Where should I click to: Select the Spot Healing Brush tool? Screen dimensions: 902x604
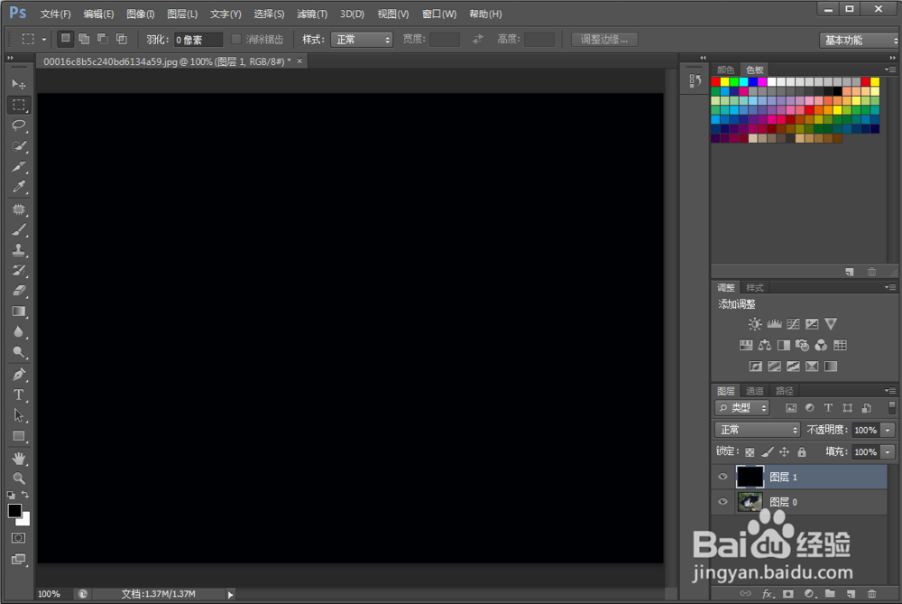pos(18,209)
